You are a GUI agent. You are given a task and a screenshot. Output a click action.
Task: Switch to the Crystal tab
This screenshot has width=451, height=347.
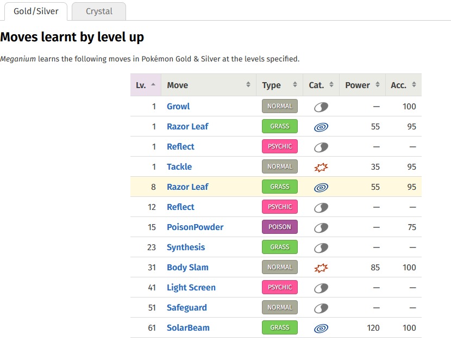tap(99, 11)
